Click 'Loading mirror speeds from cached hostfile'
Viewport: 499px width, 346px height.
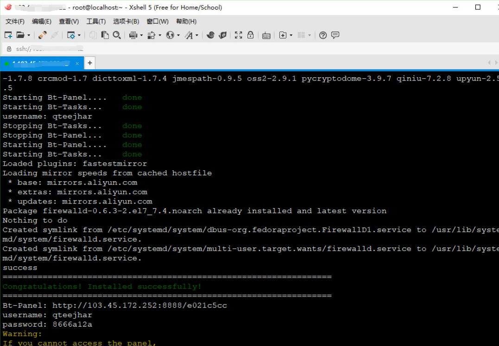tap(107, 173)
